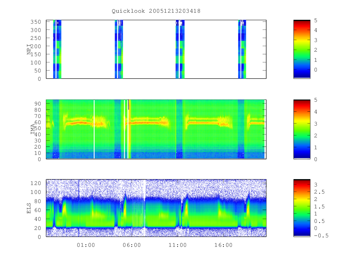
Task: Click inside the IMA spectrogram panel
Action: pyautogui.click(x=156, y=129)
